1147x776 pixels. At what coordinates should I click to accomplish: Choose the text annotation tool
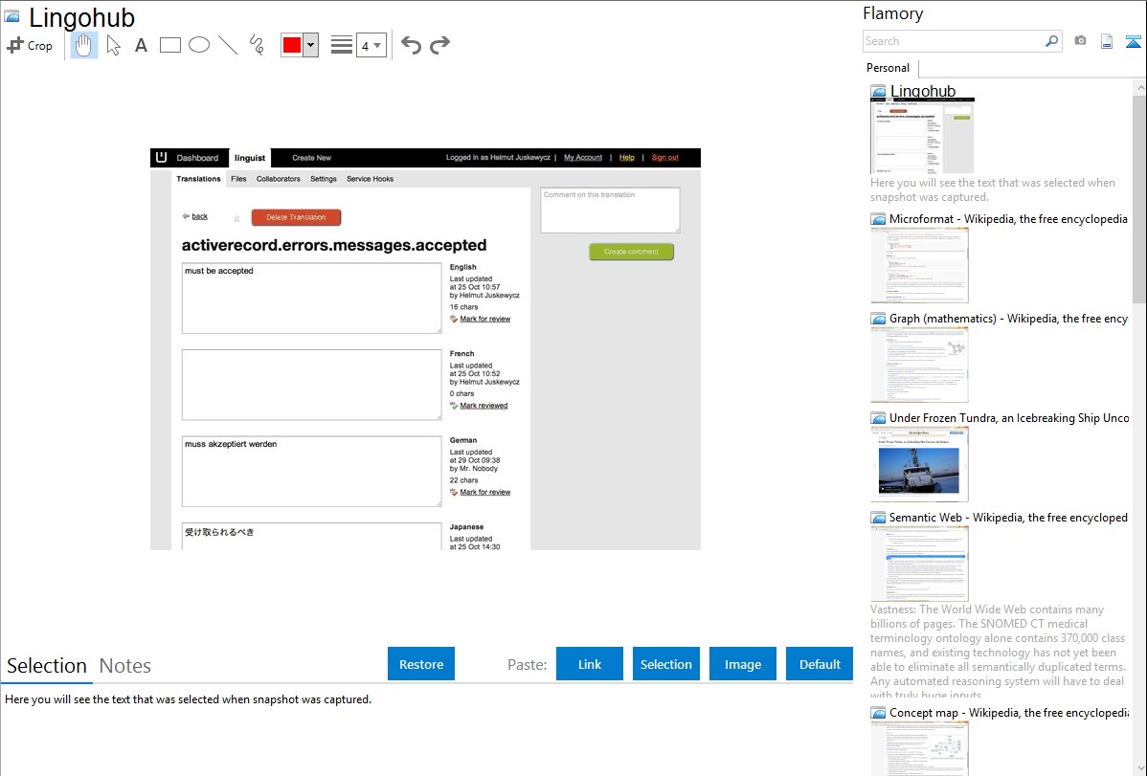coord(141,45)
